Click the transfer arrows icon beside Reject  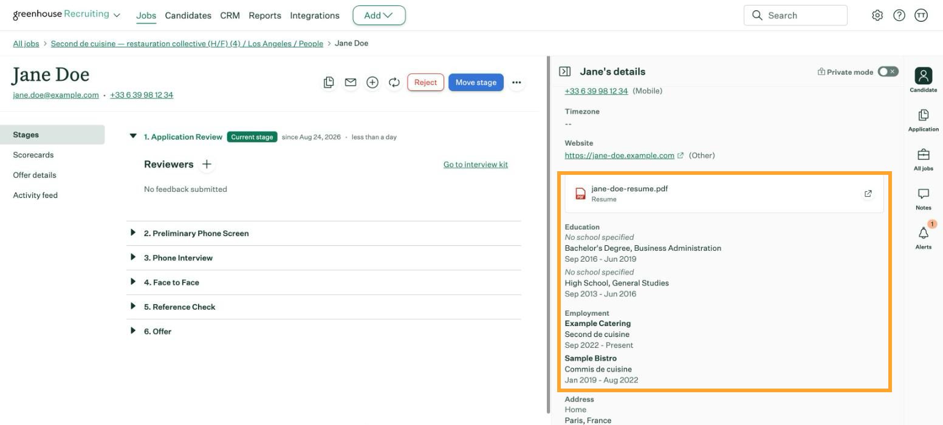[394, 82]
